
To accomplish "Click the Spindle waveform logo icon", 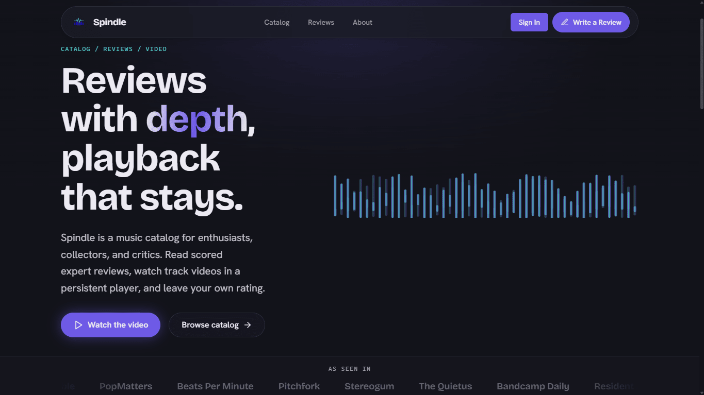I will point(78,22).
